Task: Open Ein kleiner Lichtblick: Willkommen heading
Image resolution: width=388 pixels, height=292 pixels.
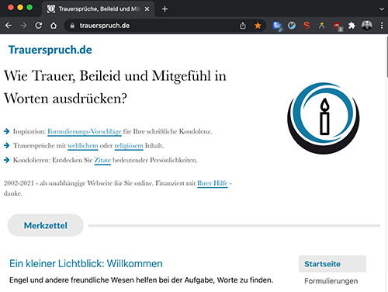Action: pos(86,263)
